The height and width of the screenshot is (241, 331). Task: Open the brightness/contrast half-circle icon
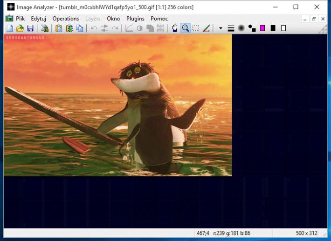coord(139,28)
